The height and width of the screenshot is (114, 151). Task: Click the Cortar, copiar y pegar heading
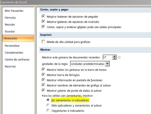54,10
